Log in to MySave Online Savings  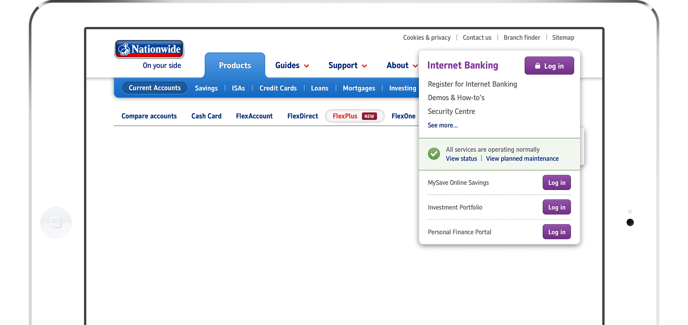pos(556,183)
